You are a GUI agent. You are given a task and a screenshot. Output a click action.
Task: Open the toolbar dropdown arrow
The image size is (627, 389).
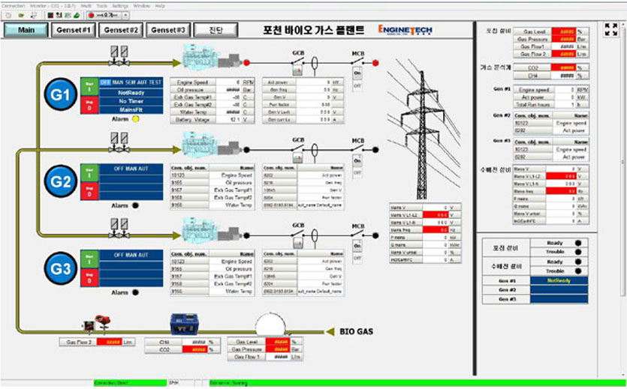tap(125, 15)
